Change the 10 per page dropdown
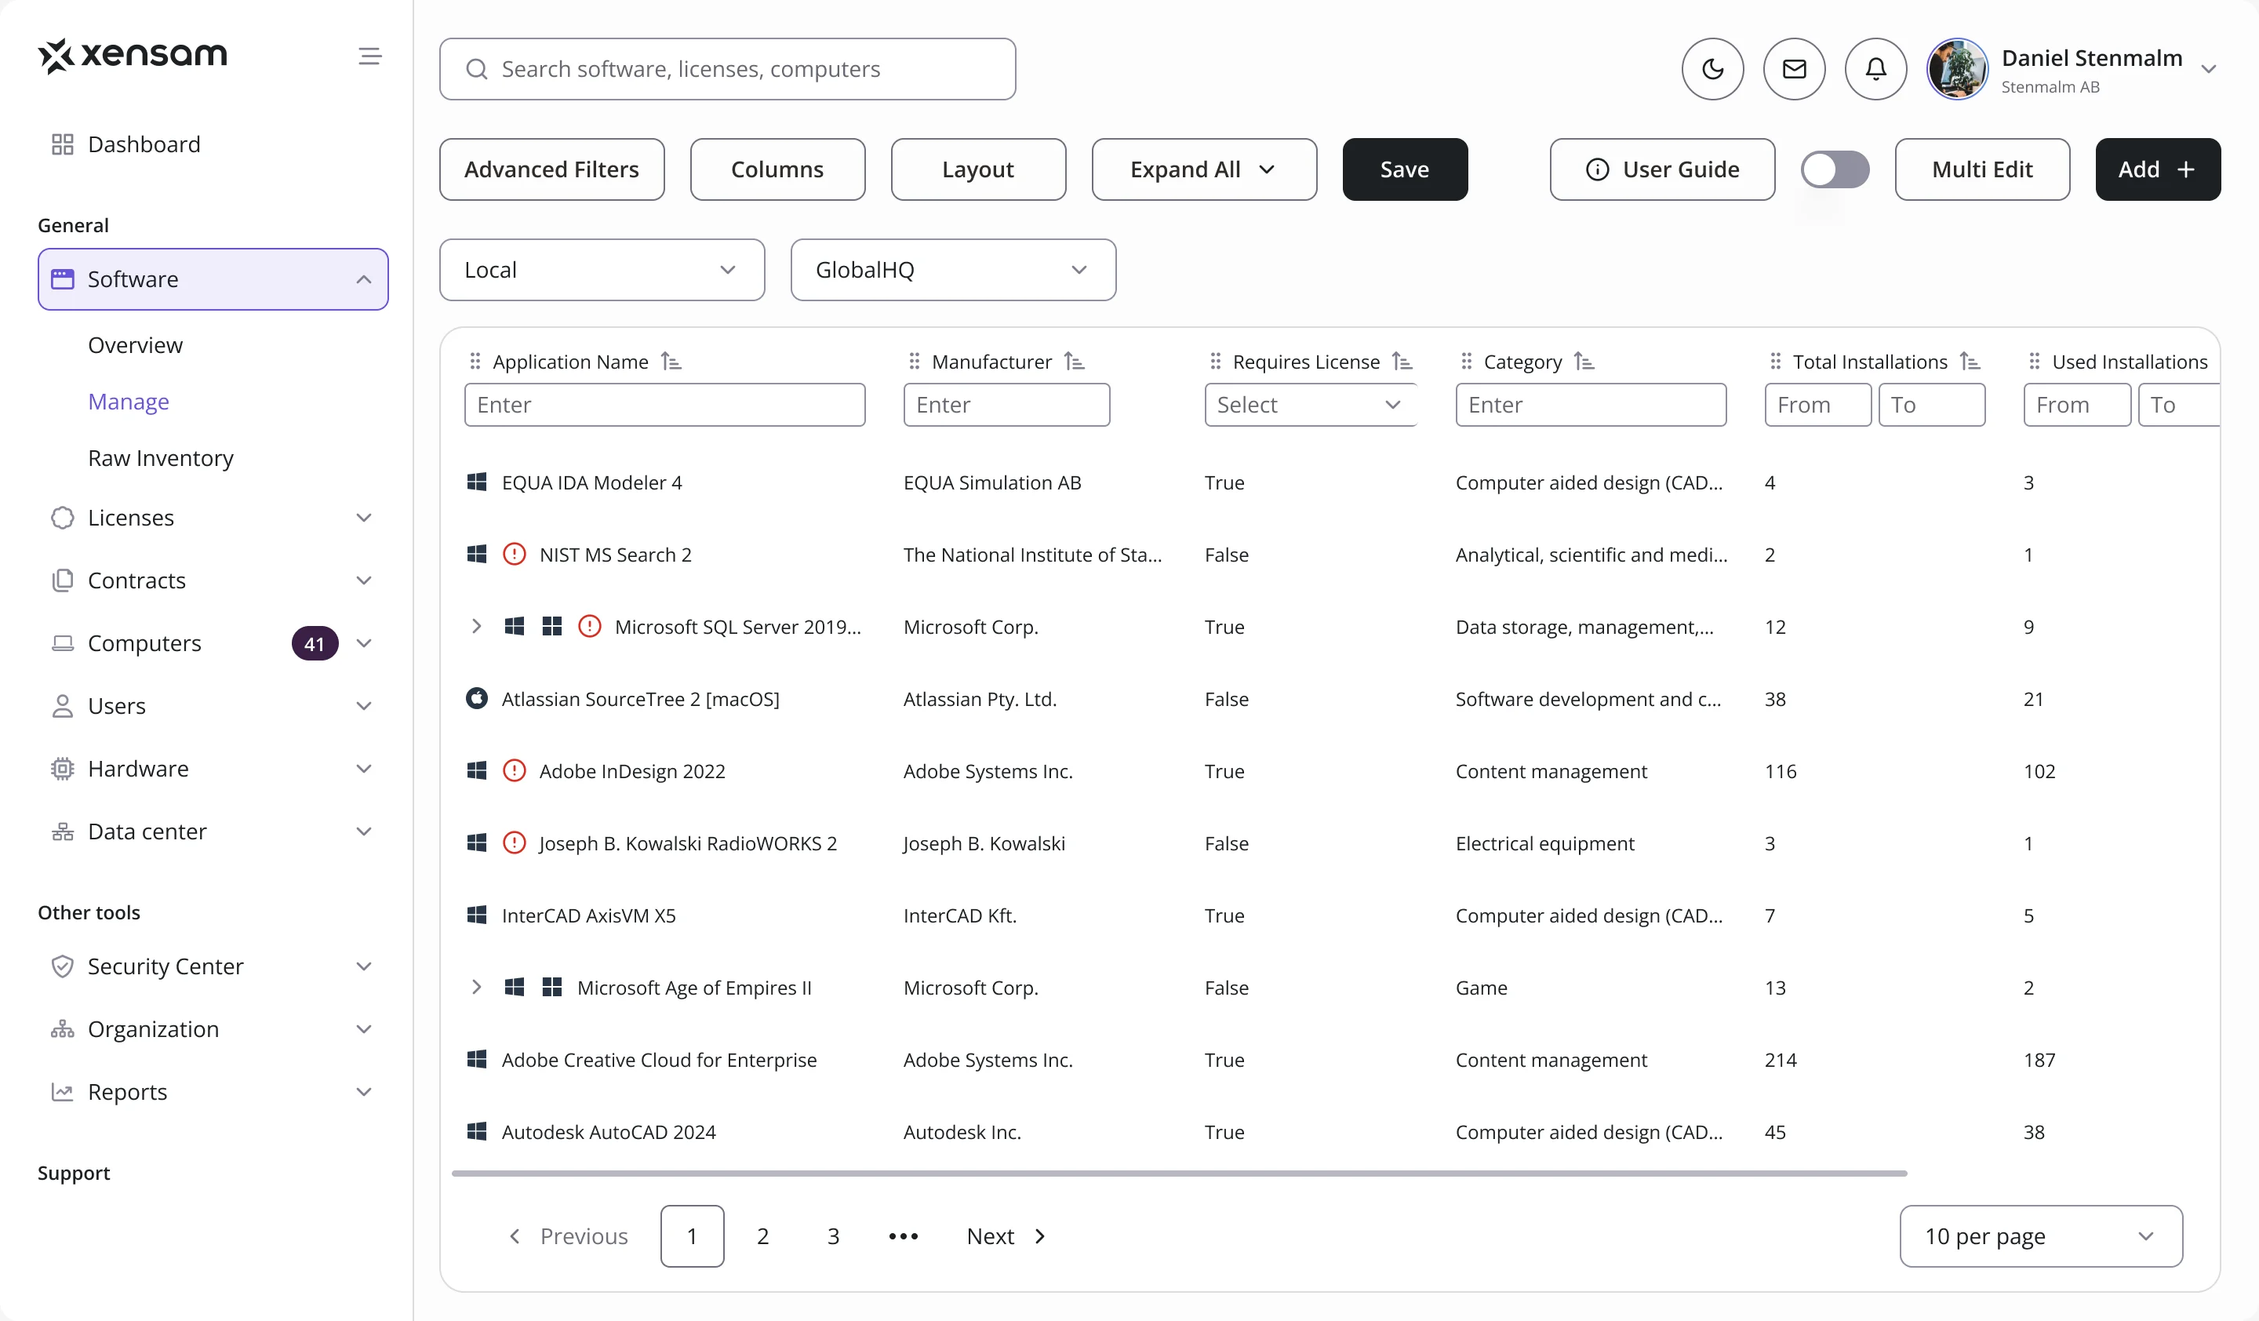Viewport: 2259px width, 1321px height. click(2041, 1235)
